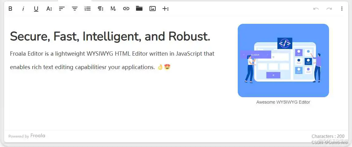Click the "Awesome WYSIWYG Editor" image caption

pos(283,102)
